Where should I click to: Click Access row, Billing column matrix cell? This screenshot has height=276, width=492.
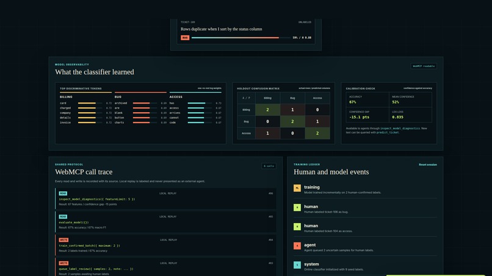[x=267, y=133]
